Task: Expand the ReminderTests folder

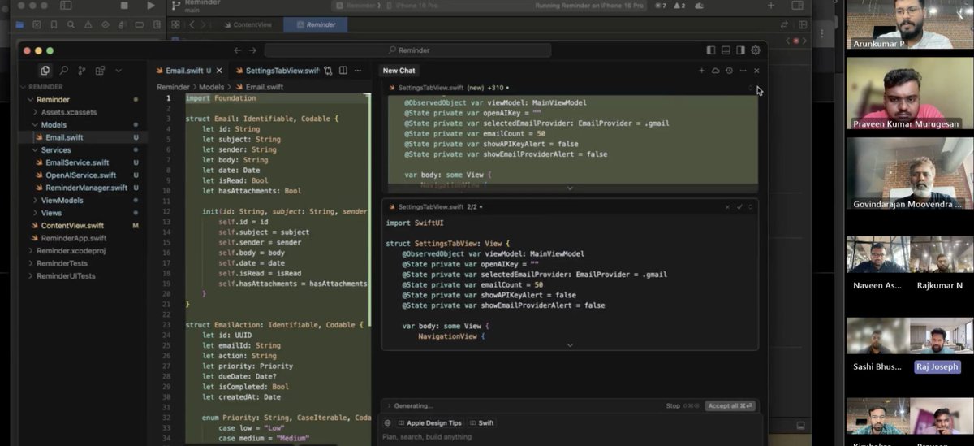Action: [x=31, y=263]
